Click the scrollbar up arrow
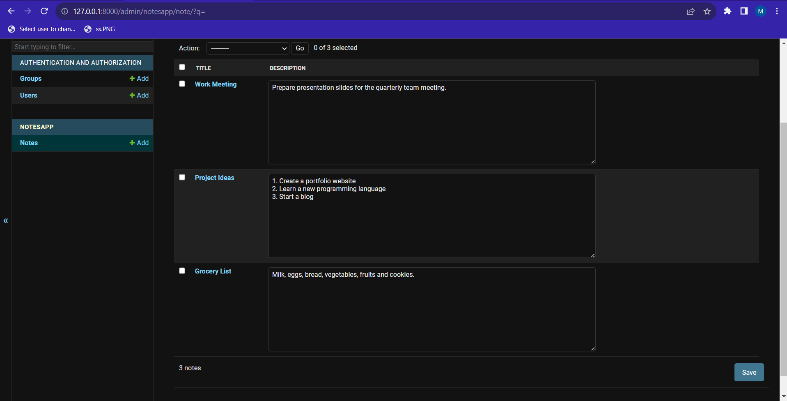The height and width of the screenshot is (401, 787). pos(783,43)
